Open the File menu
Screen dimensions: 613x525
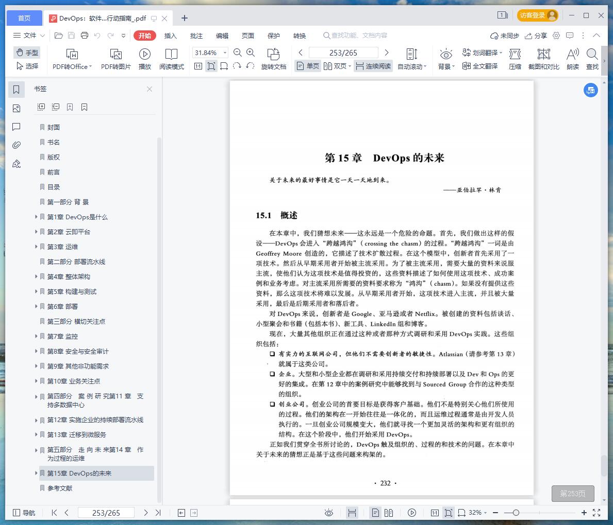coord(29,36)
